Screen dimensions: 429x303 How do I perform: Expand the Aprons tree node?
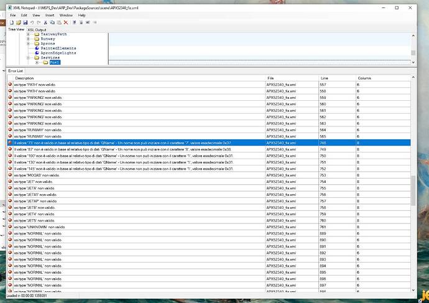point(28,44)
